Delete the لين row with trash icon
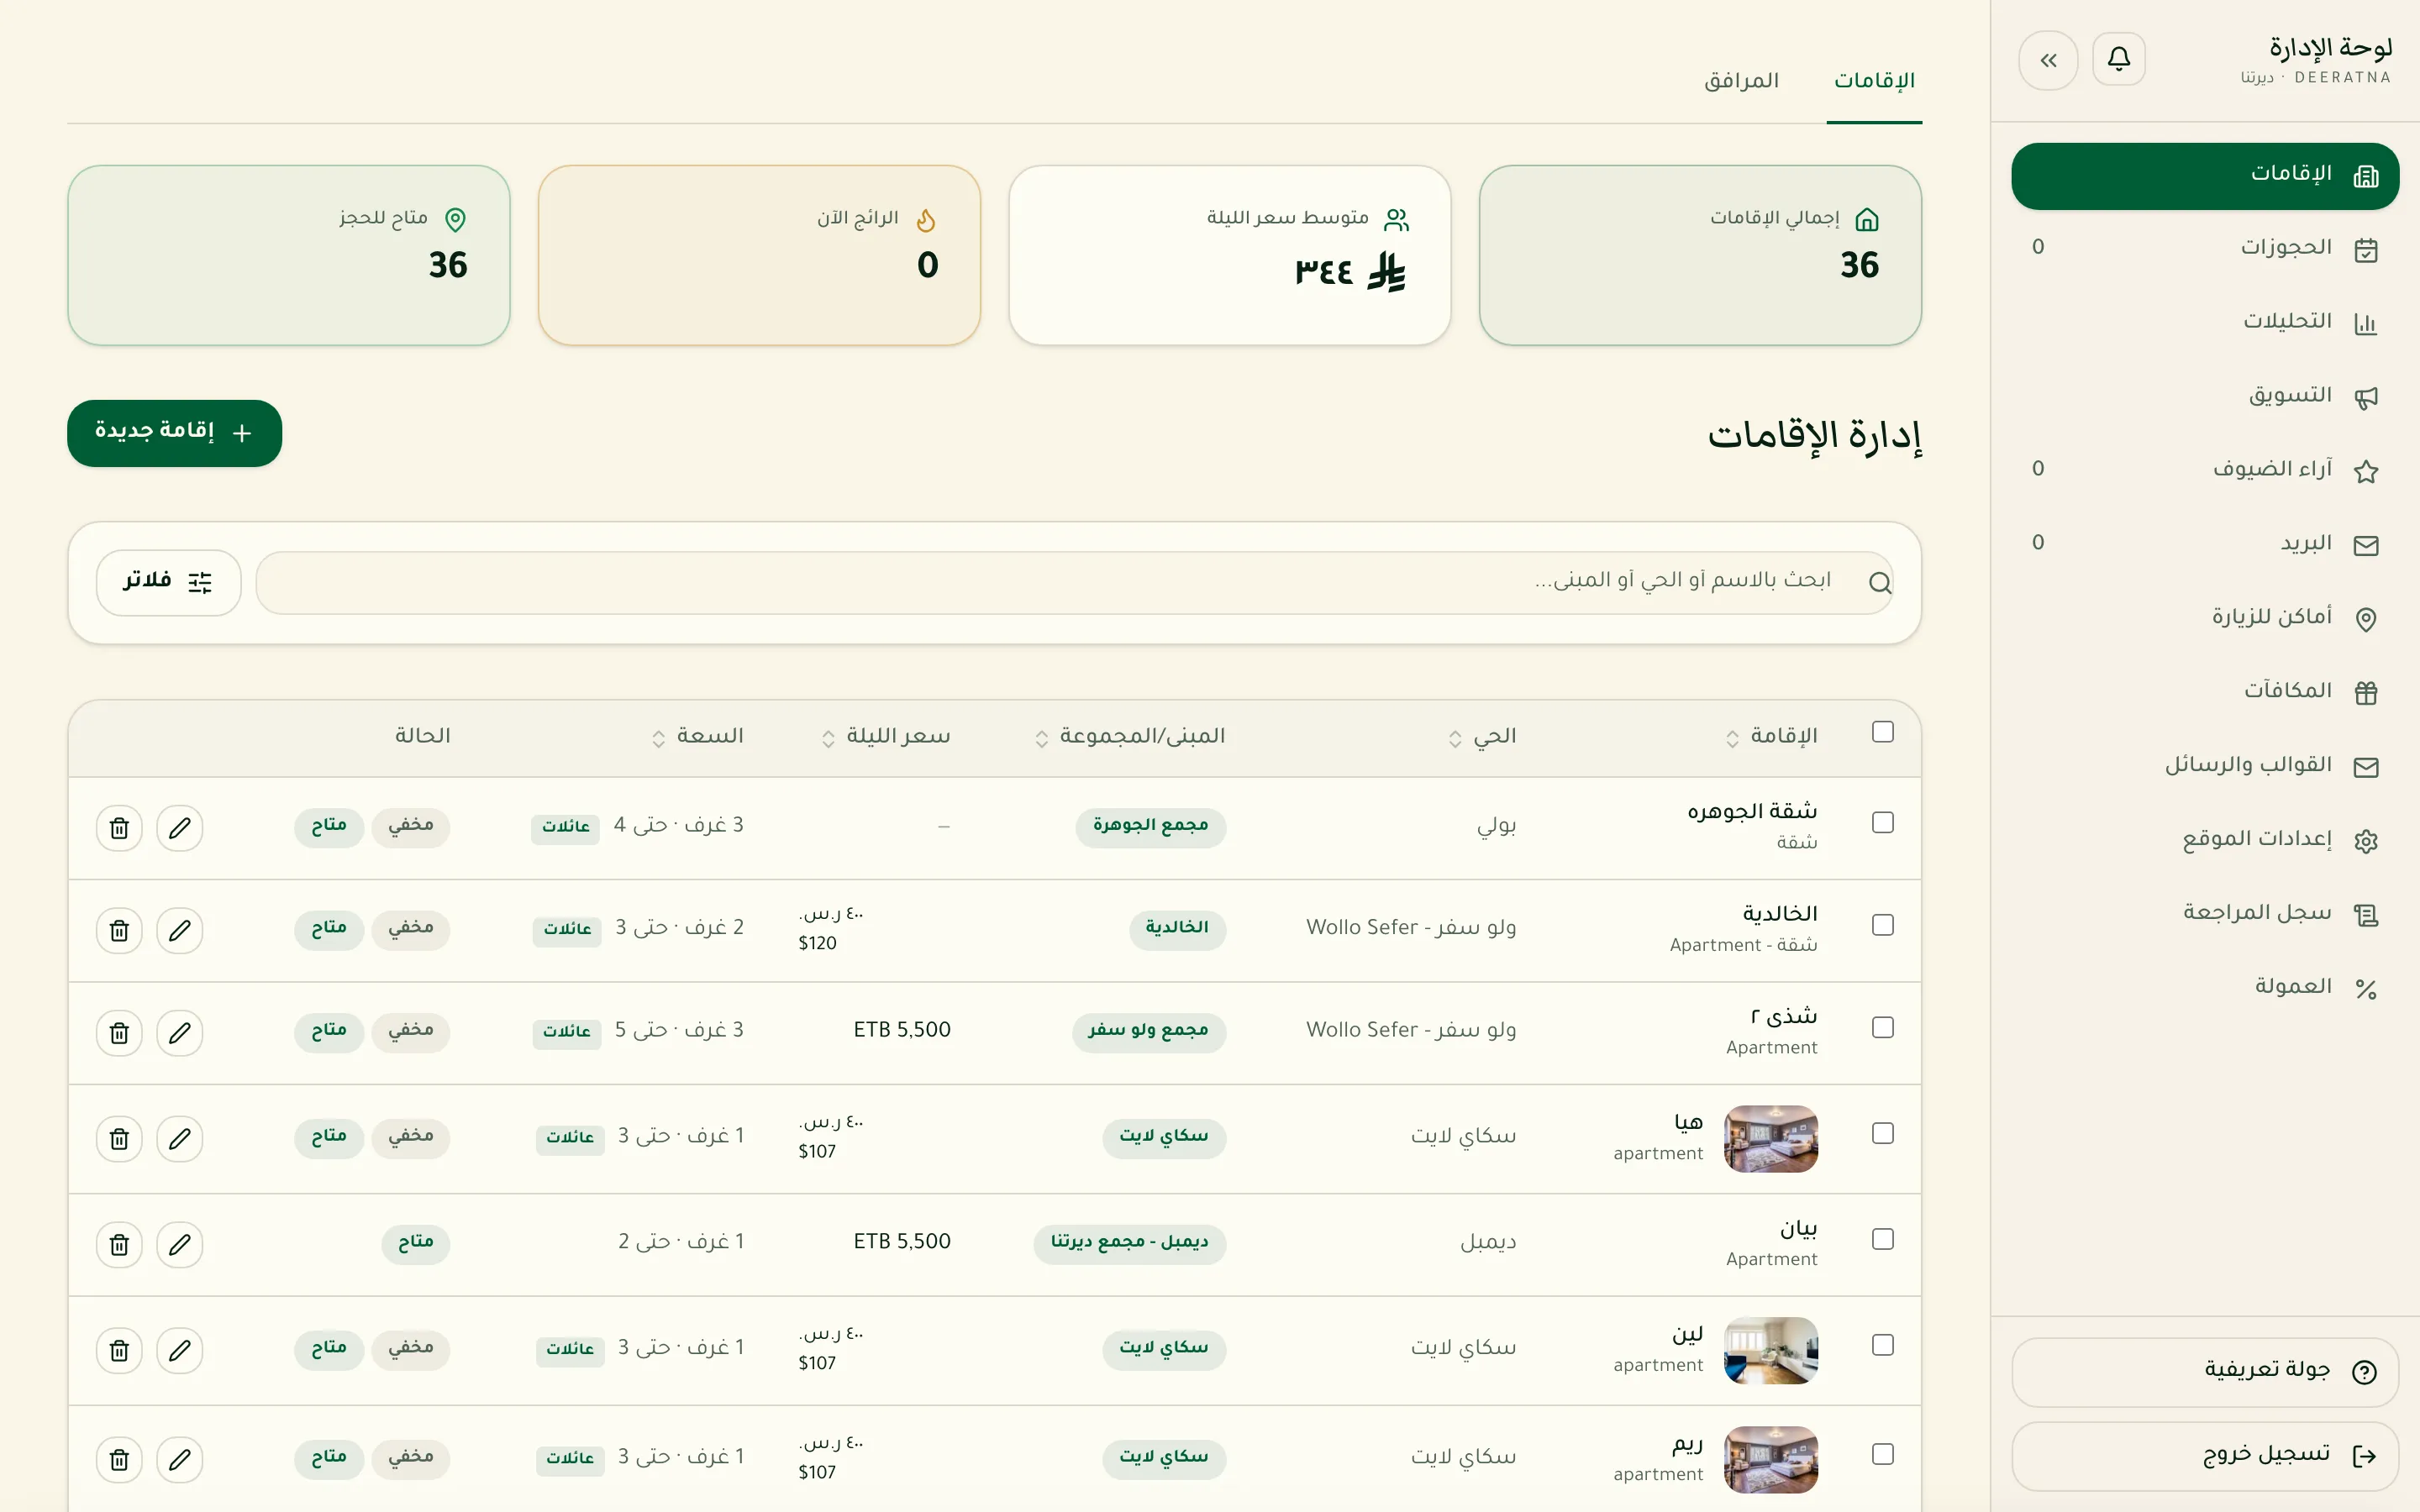The height and width of the screenshot is (1512, 2420). tap(119, 1350)
